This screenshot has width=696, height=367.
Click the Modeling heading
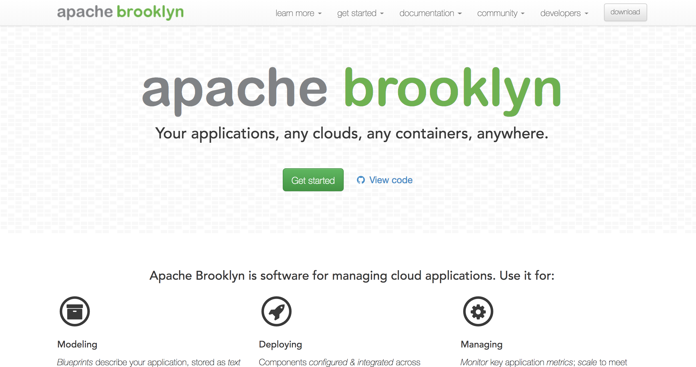pos(77,344)
